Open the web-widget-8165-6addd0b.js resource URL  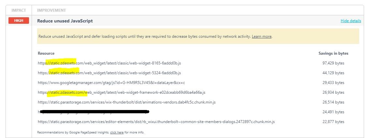pos(109,63)
